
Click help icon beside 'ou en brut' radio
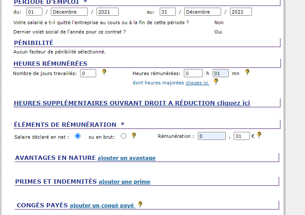click(x=134, y=136)
